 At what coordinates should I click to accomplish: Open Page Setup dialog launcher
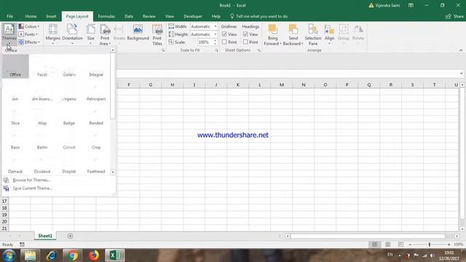[163, 50]
